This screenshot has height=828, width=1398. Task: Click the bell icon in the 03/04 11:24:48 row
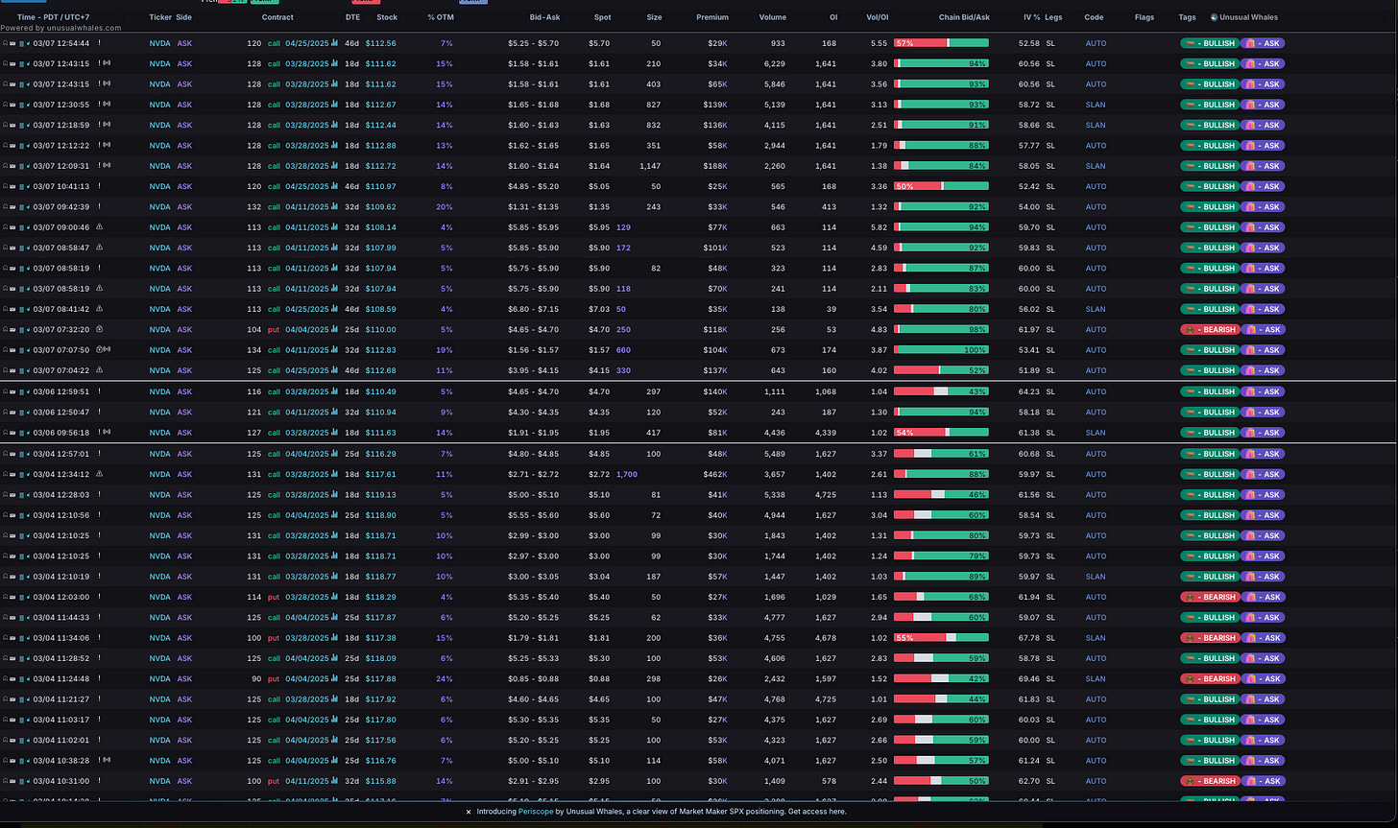tap(5, 678)
